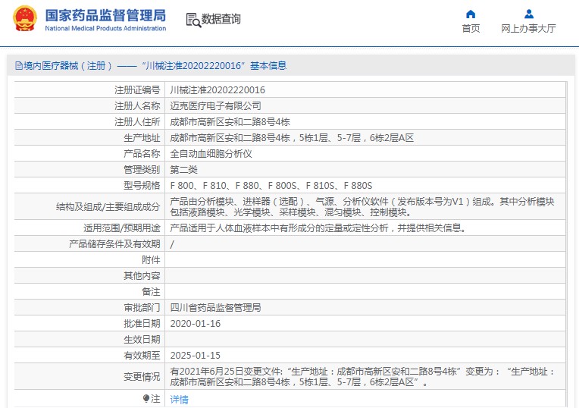Select approval date 2020-01-16
This screenshot has height=408, width=579.
pyautogui.click(x=195, y=324)
